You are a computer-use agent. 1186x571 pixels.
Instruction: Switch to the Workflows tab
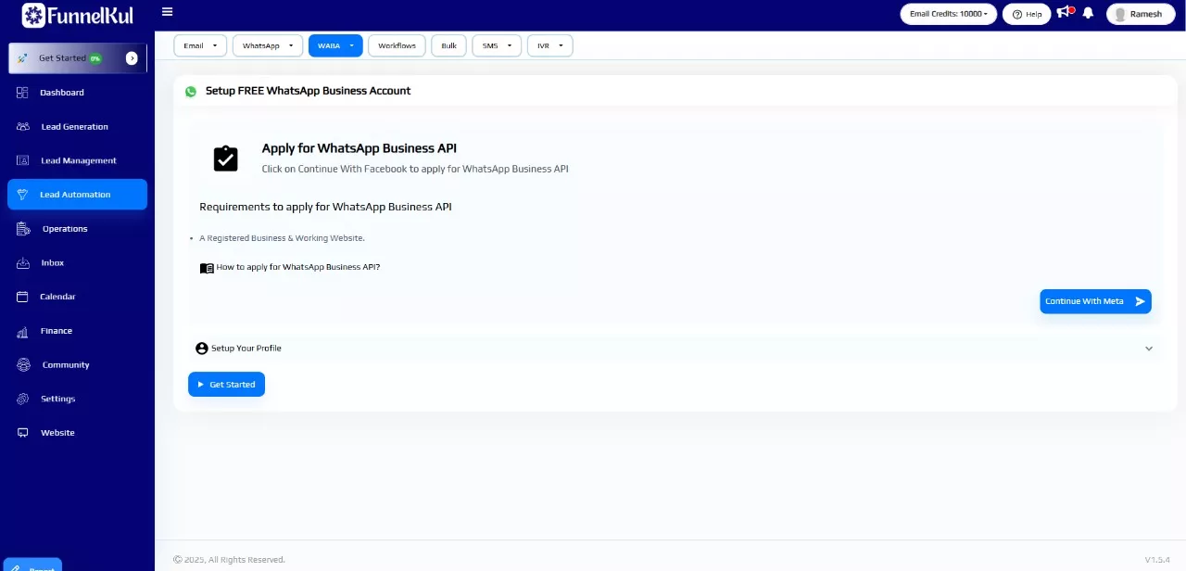[x=397, y=45]
